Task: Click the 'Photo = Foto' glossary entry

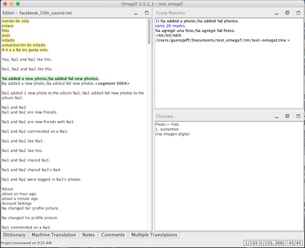Action: pyautogui.click(x=167, y=125)
